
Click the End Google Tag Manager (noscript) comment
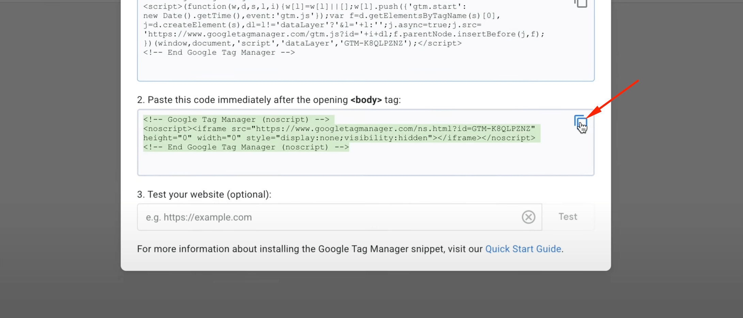[x=246, y=147]
